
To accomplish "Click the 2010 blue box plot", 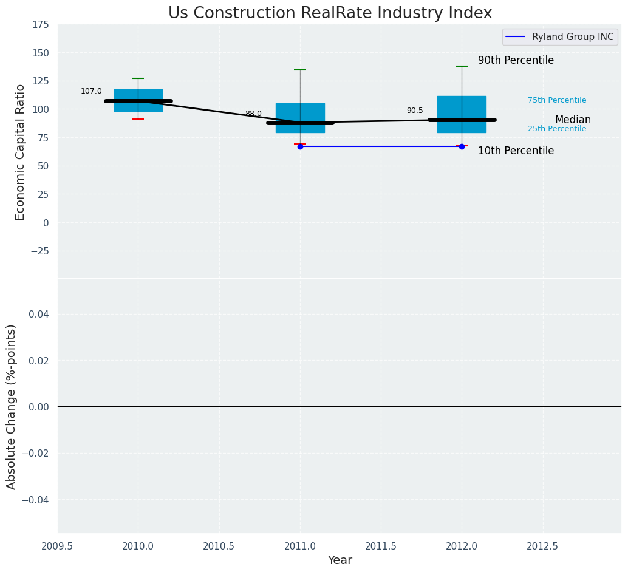I will click(x=138, y=101).
